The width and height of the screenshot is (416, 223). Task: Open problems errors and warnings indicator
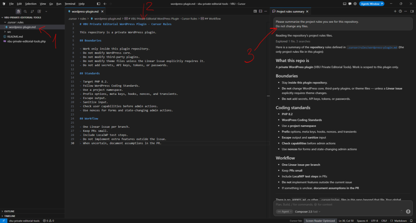pyautogui.click(x=48, y=221)
